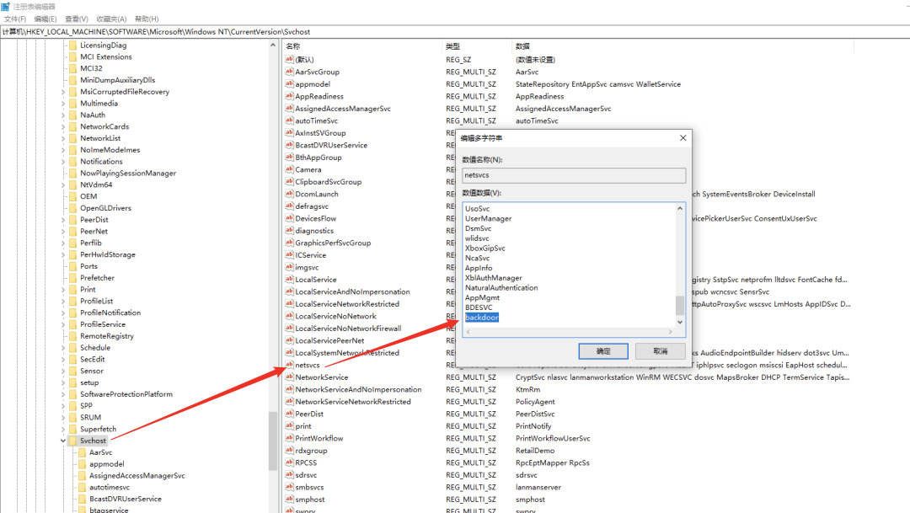Screen dimensions: 910x513
Task: Click the highlighted backdoor entry text
Action: point(482,318)
